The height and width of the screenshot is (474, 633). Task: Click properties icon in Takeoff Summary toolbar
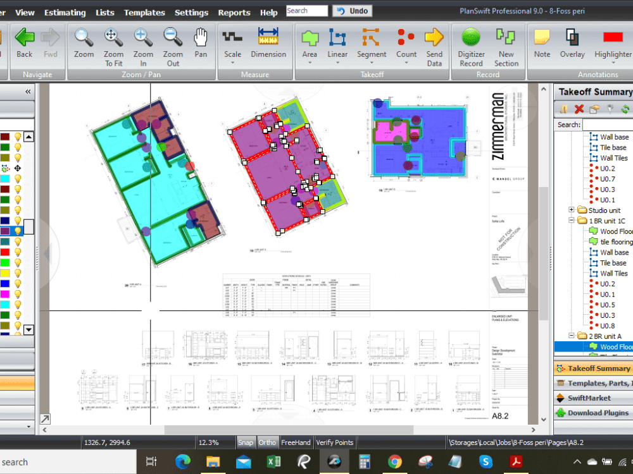[x=594, y=109]
